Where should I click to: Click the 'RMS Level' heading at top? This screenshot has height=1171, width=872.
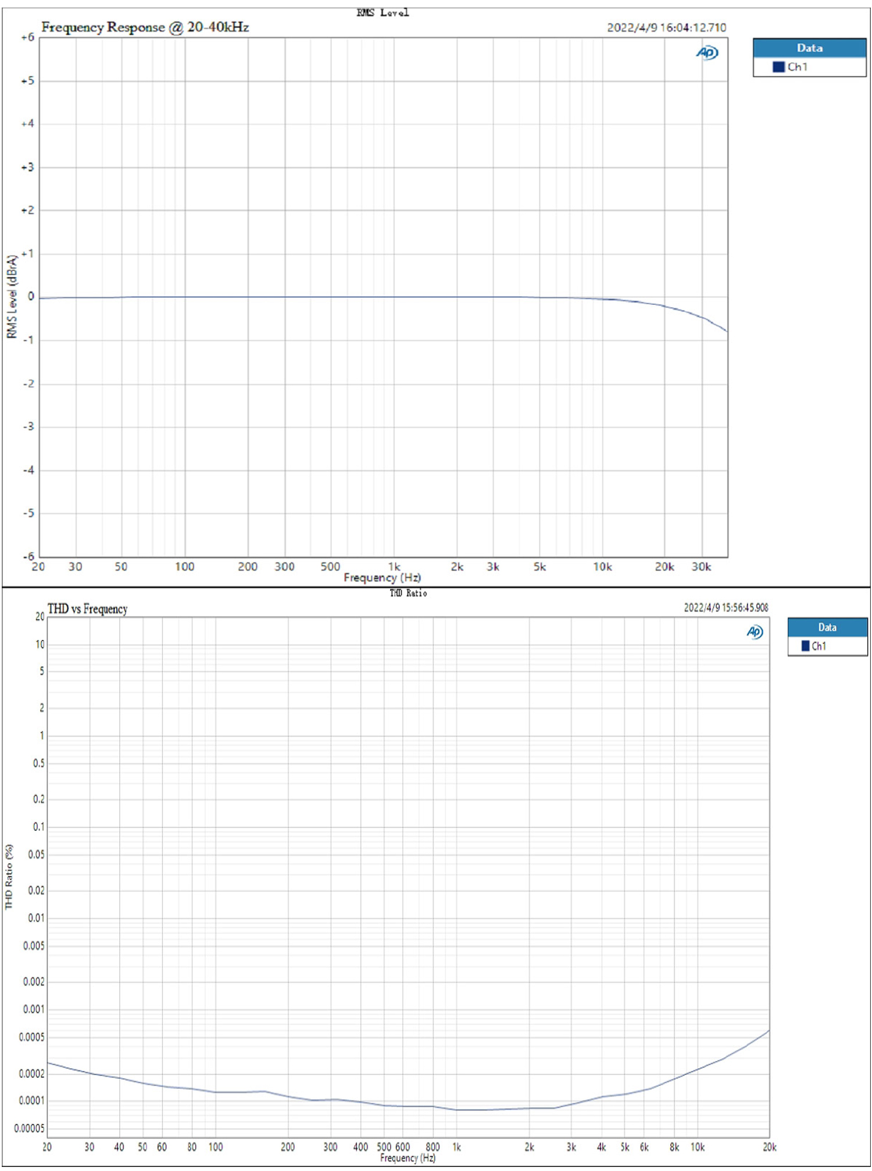click(383, 13)
